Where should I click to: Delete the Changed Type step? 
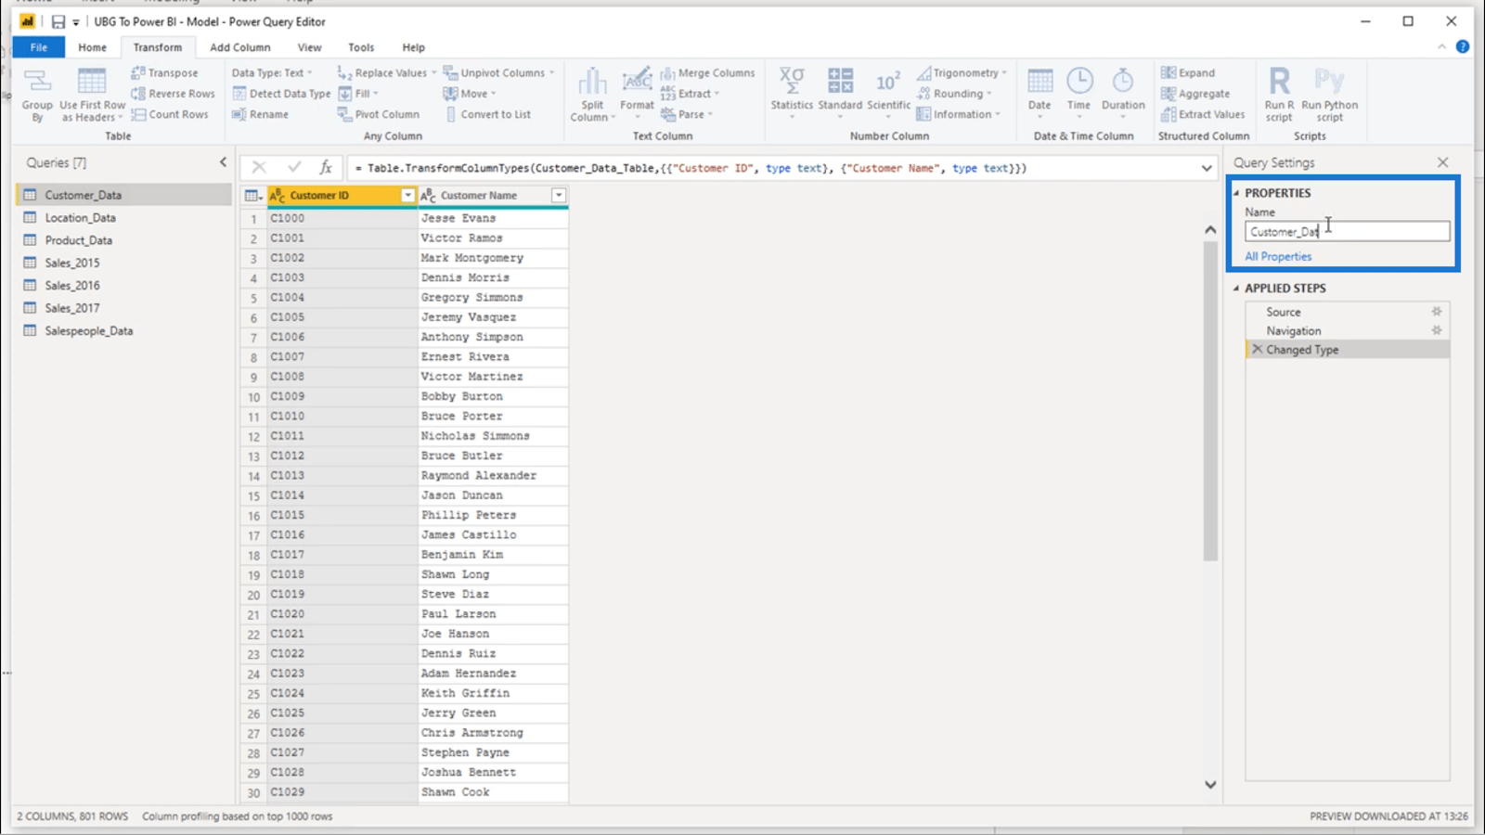(1258, 350)
